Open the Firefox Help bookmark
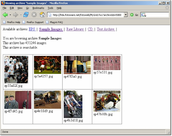 coord(11,22)
